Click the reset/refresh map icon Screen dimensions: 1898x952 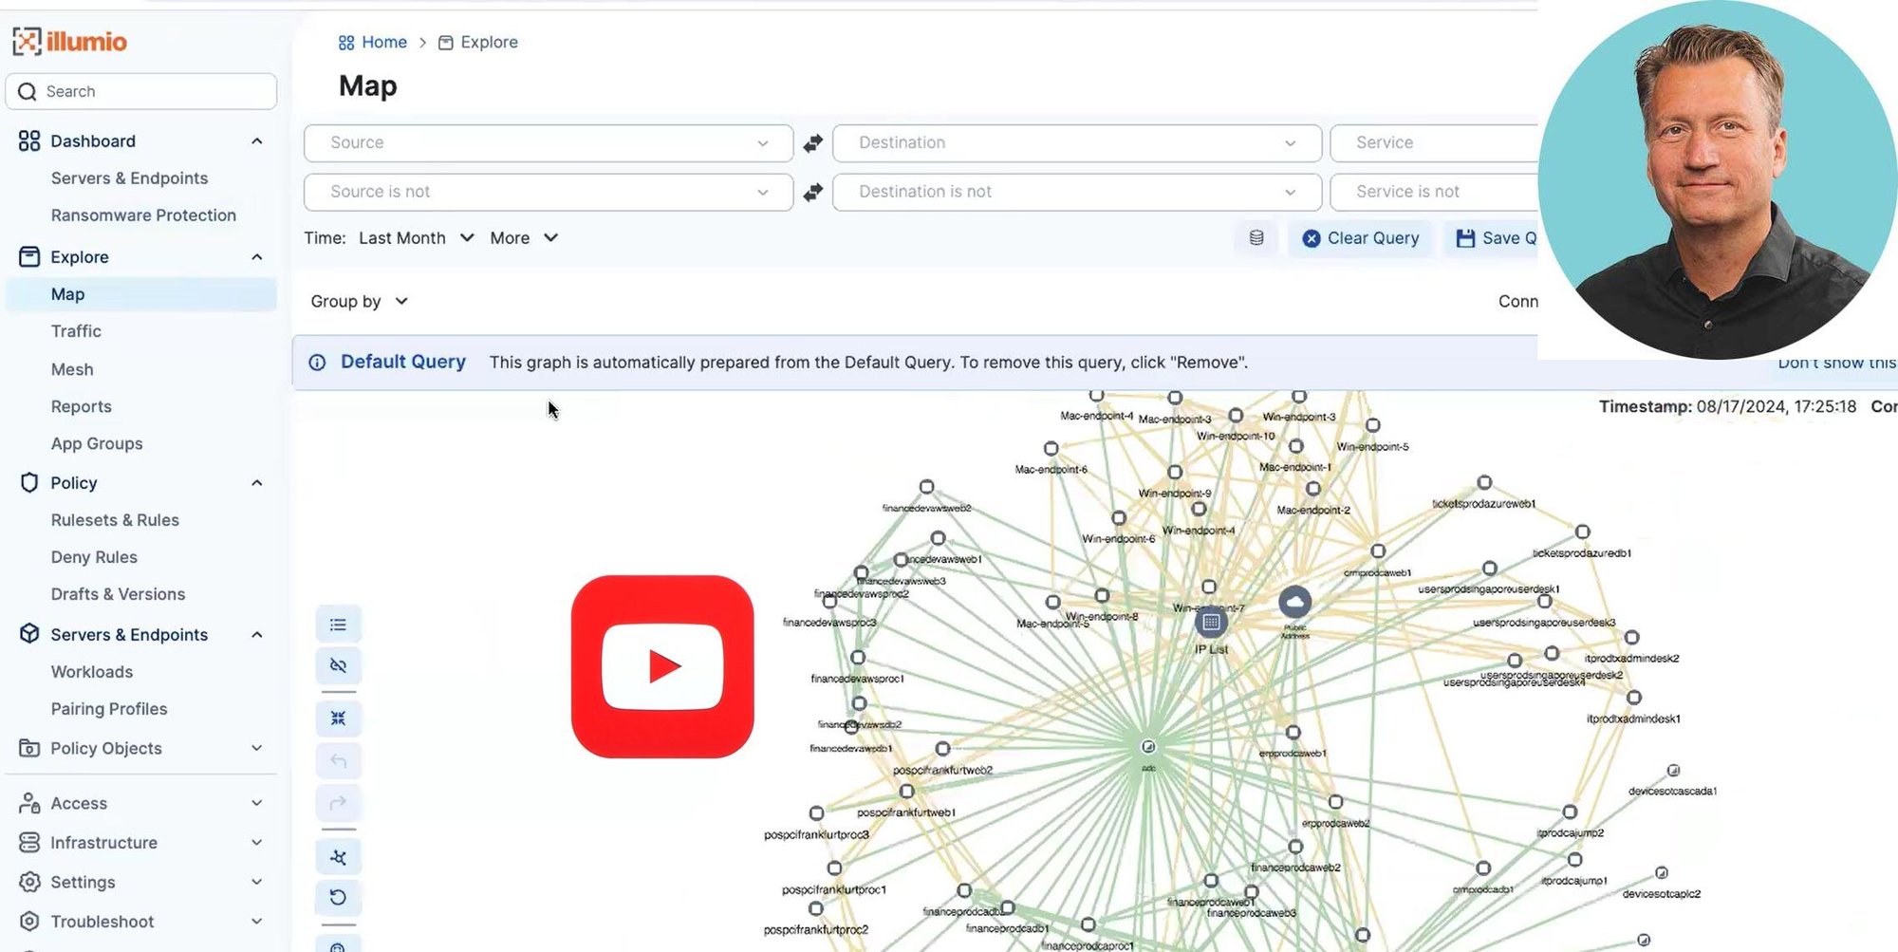tap(338, 897)
